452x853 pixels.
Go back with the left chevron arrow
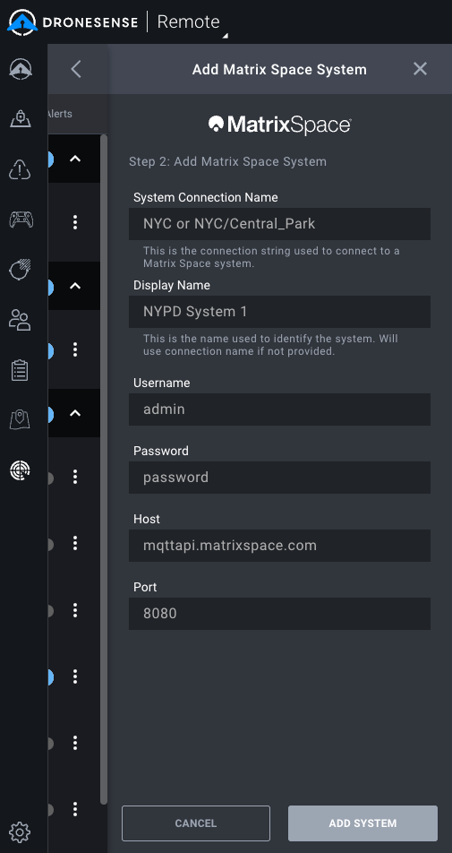click(x=76, y=69)
